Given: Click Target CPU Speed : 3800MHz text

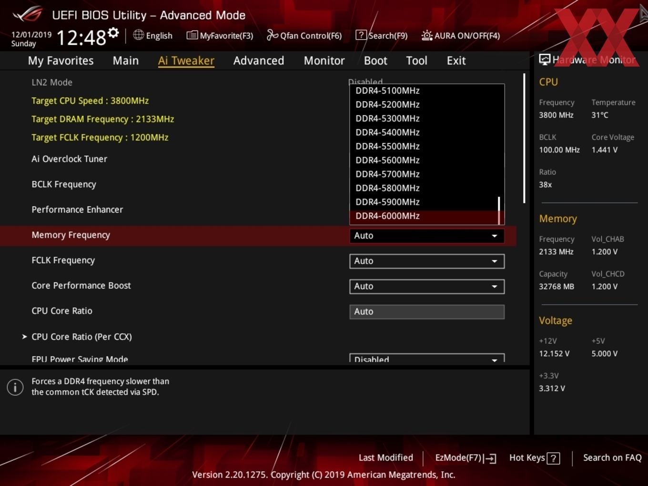Looking at the screenshot, I should [90, 101].
